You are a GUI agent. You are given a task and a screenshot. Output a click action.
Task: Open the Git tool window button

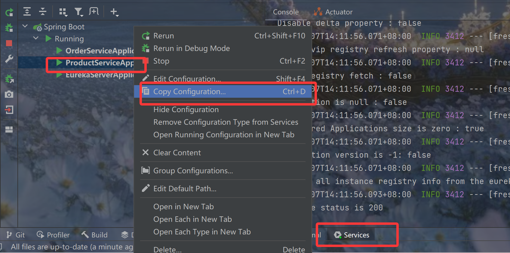(x=16, y=235)
